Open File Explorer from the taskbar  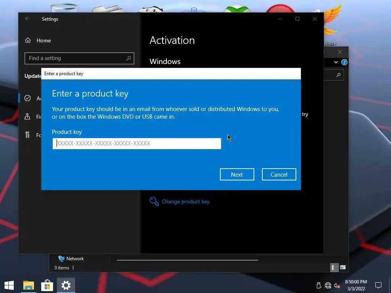pos(29,285)
